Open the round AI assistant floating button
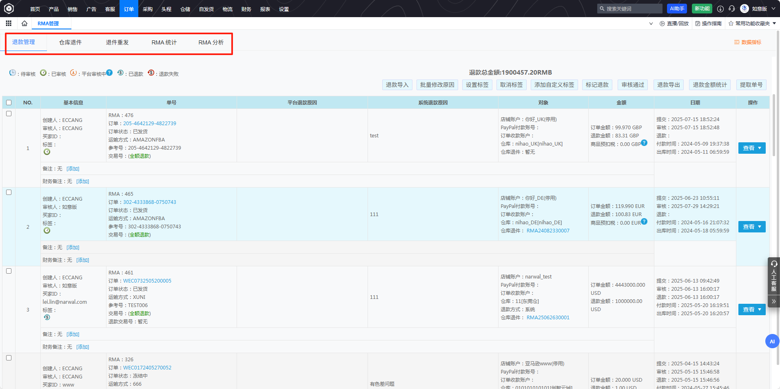 [x=772, y=341]
